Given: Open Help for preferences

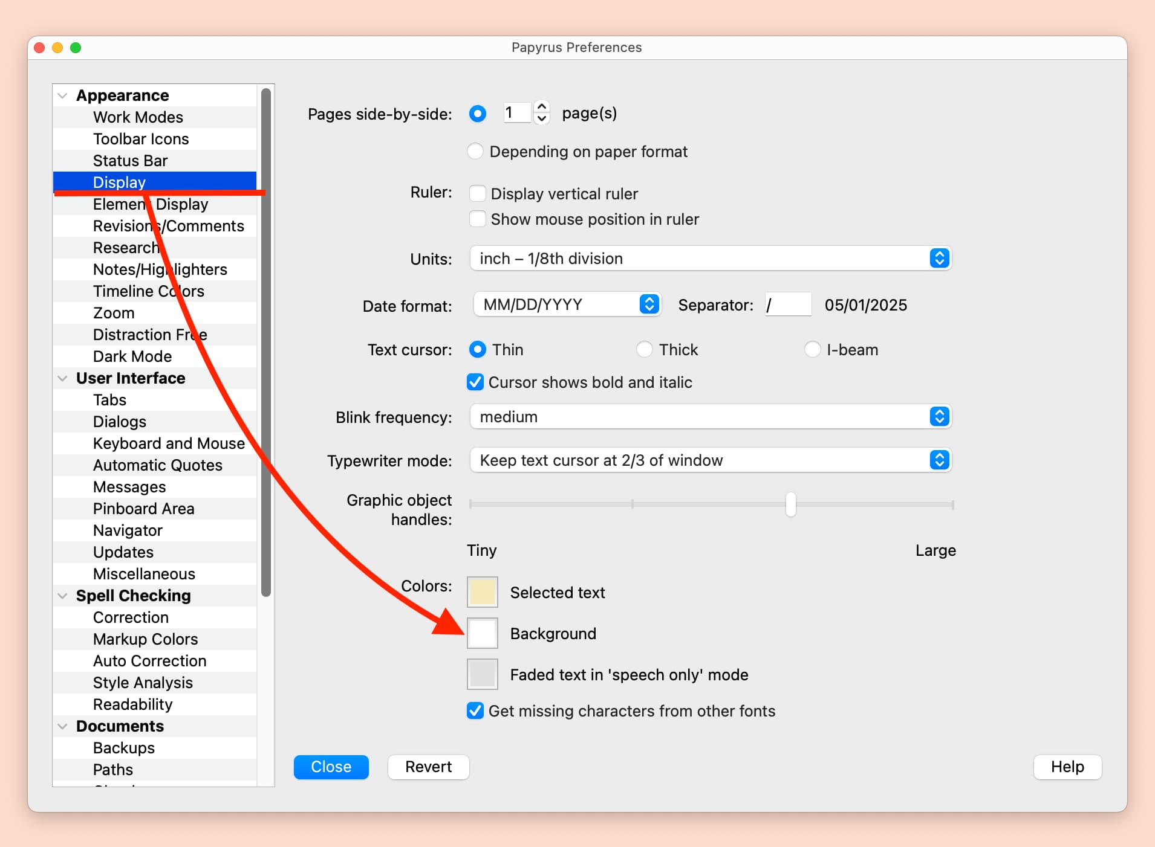Looking at the screenshot, I should click(x=1067, y=767).
